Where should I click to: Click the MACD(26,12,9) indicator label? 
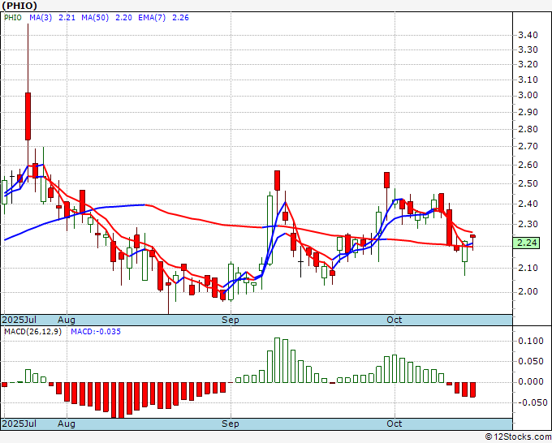[x=31, y=332]
